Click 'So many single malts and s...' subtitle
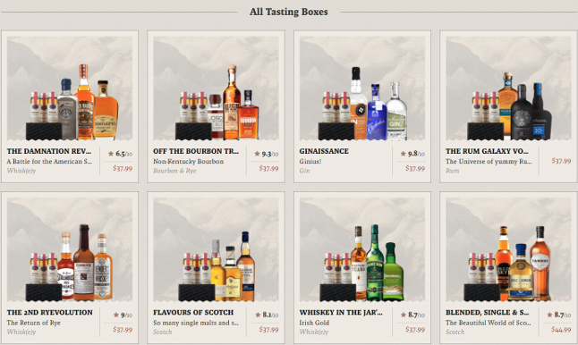The width and height of the screenshot is (578, 345). 196,323
